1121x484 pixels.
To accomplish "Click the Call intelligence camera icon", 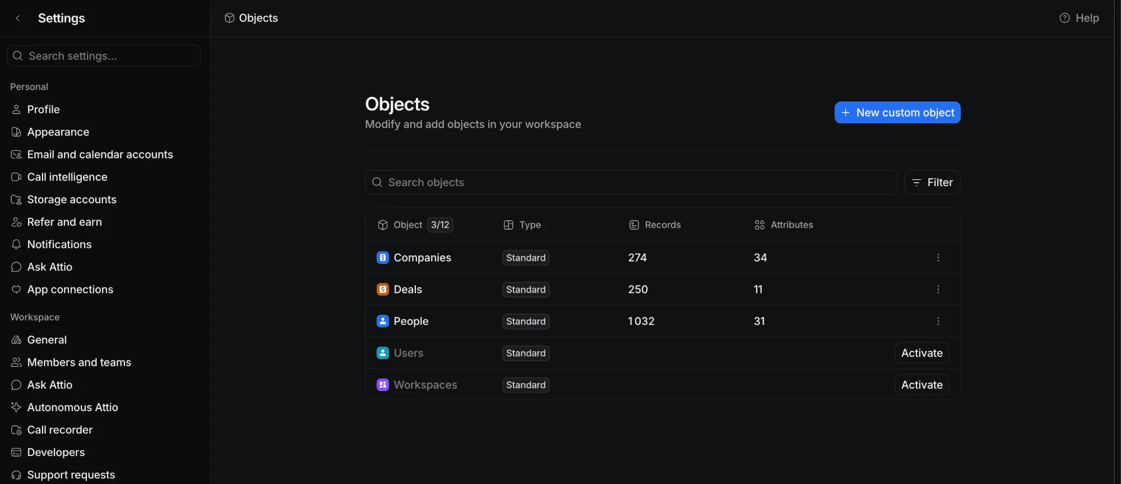I will click(16, 176).
